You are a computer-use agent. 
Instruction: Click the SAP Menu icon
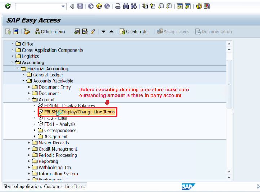(16, 31)
